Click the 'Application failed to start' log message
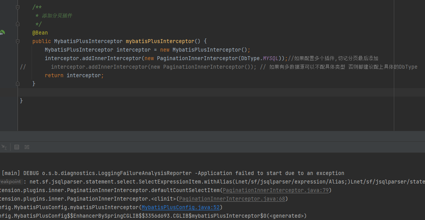Image resolution: width=425 pixels, height=220 pixels. coord(271,173)
